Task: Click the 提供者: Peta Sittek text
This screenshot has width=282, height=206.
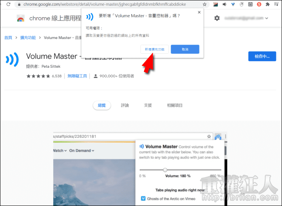Action: pyautogui.click(x=43, y=67)
